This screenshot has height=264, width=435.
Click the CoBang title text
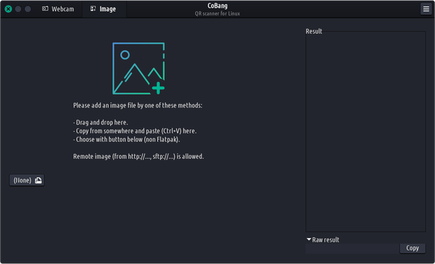218,6
